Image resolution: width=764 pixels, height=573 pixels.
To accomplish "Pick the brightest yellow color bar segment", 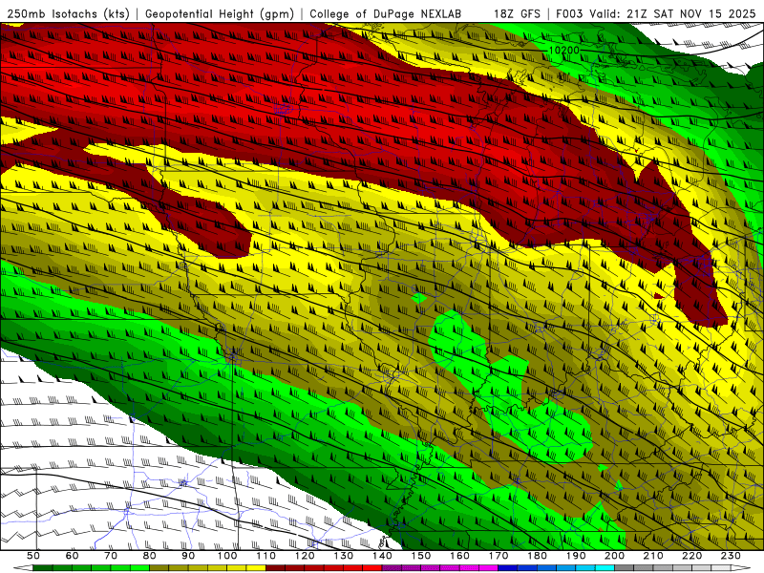I will (x=256, y=567).
